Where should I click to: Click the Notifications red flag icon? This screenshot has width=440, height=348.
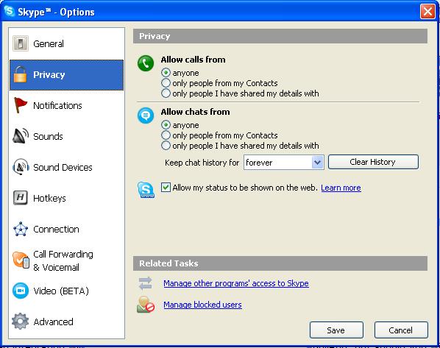click(21, 105)
